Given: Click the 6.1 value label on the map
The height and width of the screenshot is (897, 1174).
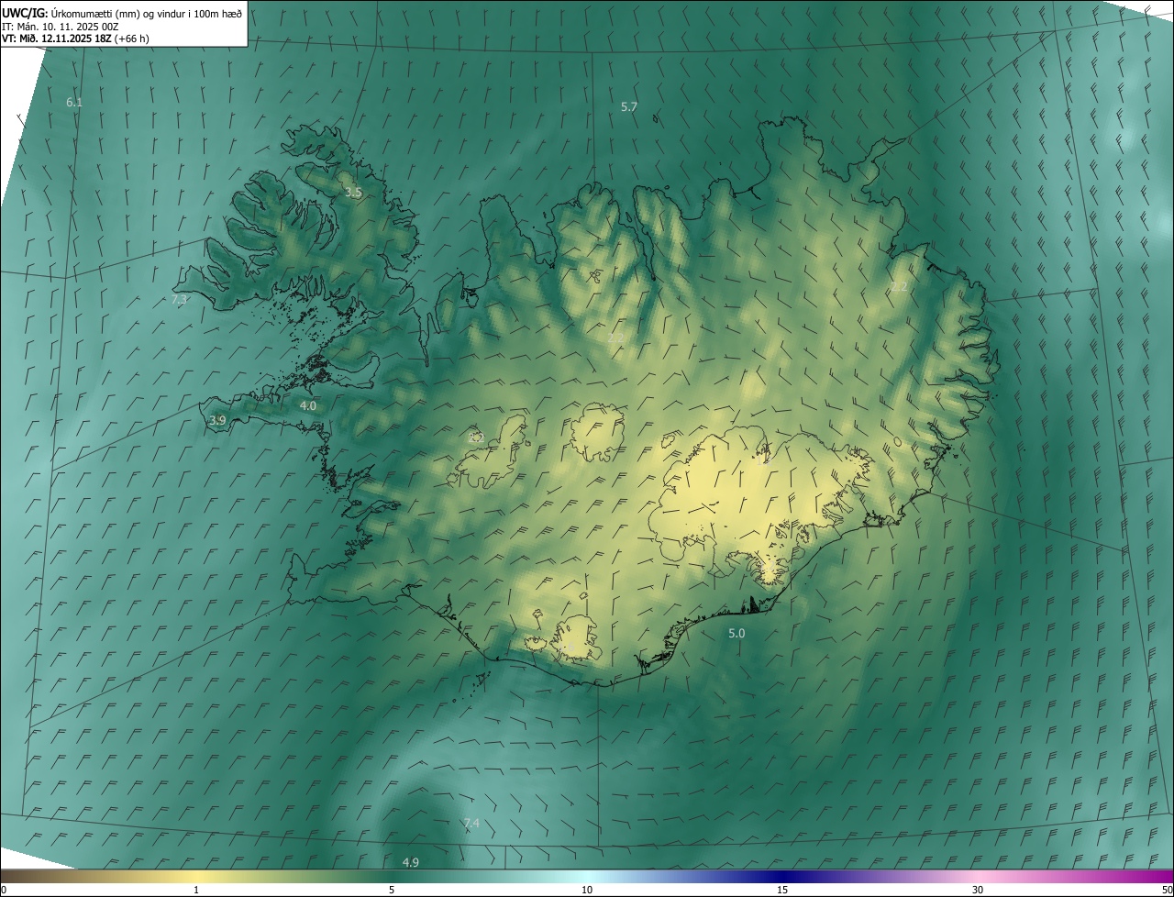Looking at the screenshot, I should (x=74, y=103).
